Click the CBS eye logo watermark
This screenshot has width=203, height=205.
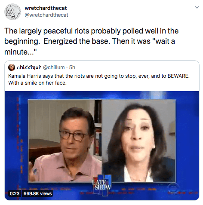tap(173, 188)
